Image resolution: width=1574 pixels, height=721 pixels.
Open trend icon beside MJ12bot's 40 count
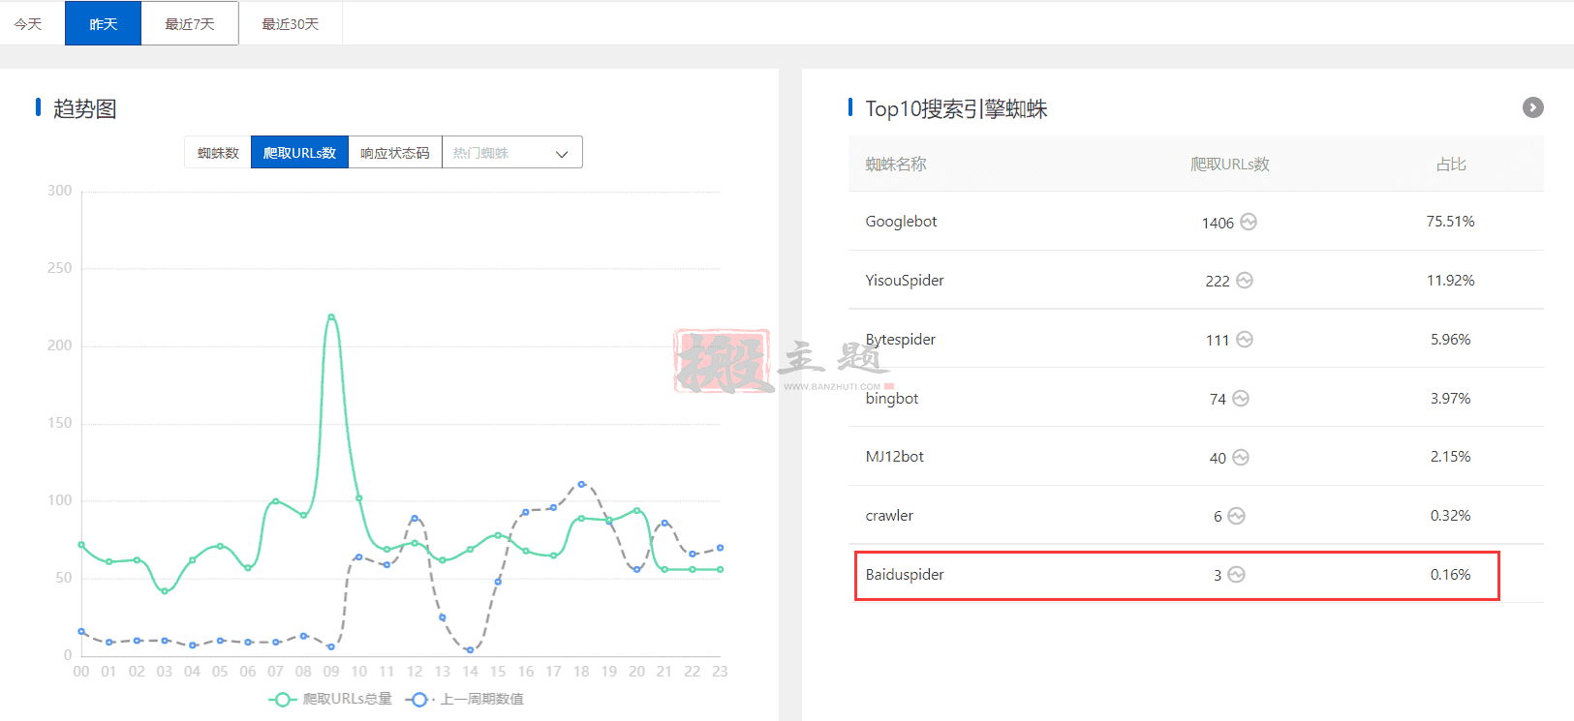1241,457
